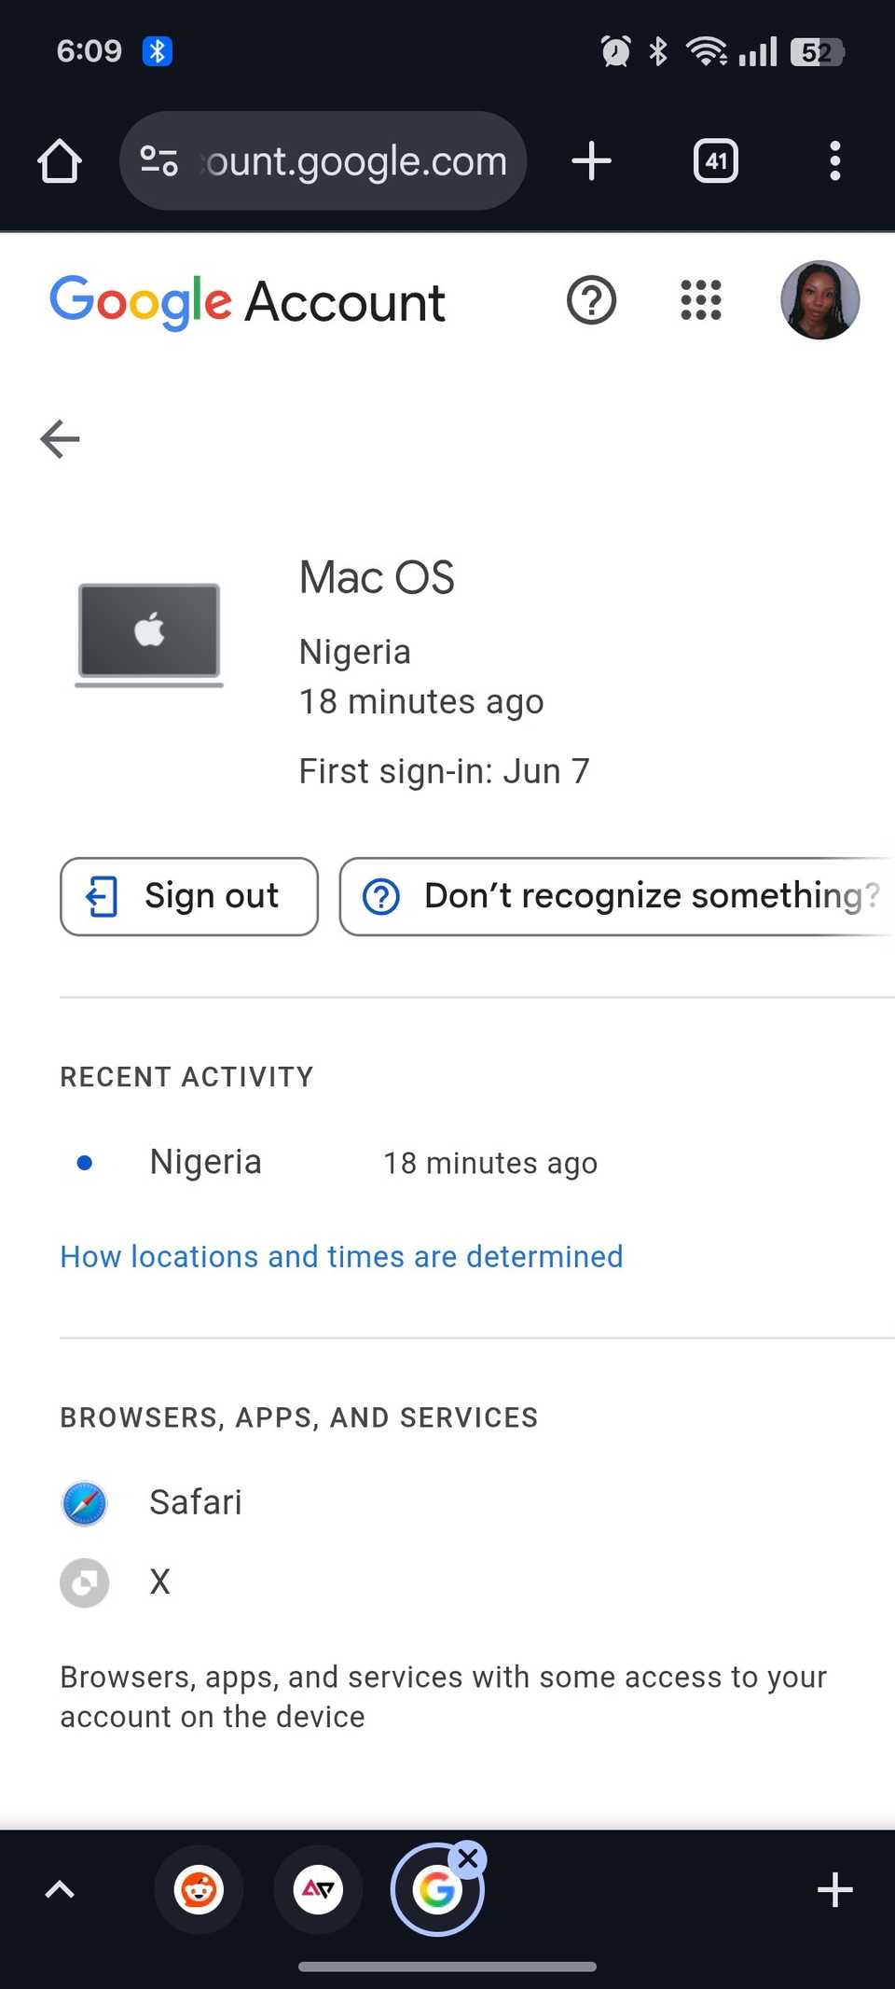Open Google apps grid launcher
Screen dimensions: 895x1989
click(701, 300)
